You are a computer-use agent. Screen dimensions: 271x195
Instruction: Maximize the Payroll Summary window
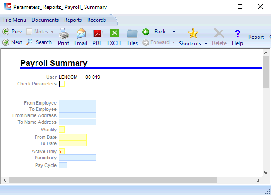coord(240,7)
